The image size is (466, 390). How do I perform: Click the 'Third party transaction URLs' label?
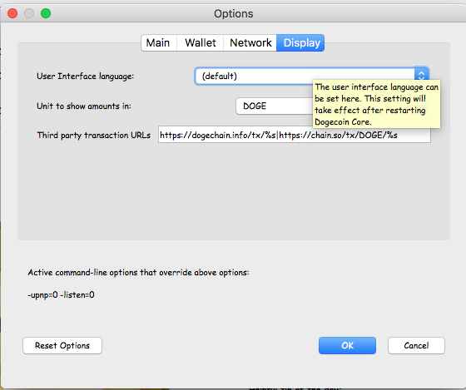(93, 136)
